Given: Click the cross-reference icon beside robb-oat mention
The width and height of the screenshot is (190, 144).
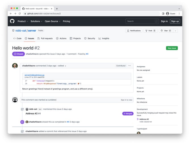Looking at the screenshot, I should pos(22,109).
